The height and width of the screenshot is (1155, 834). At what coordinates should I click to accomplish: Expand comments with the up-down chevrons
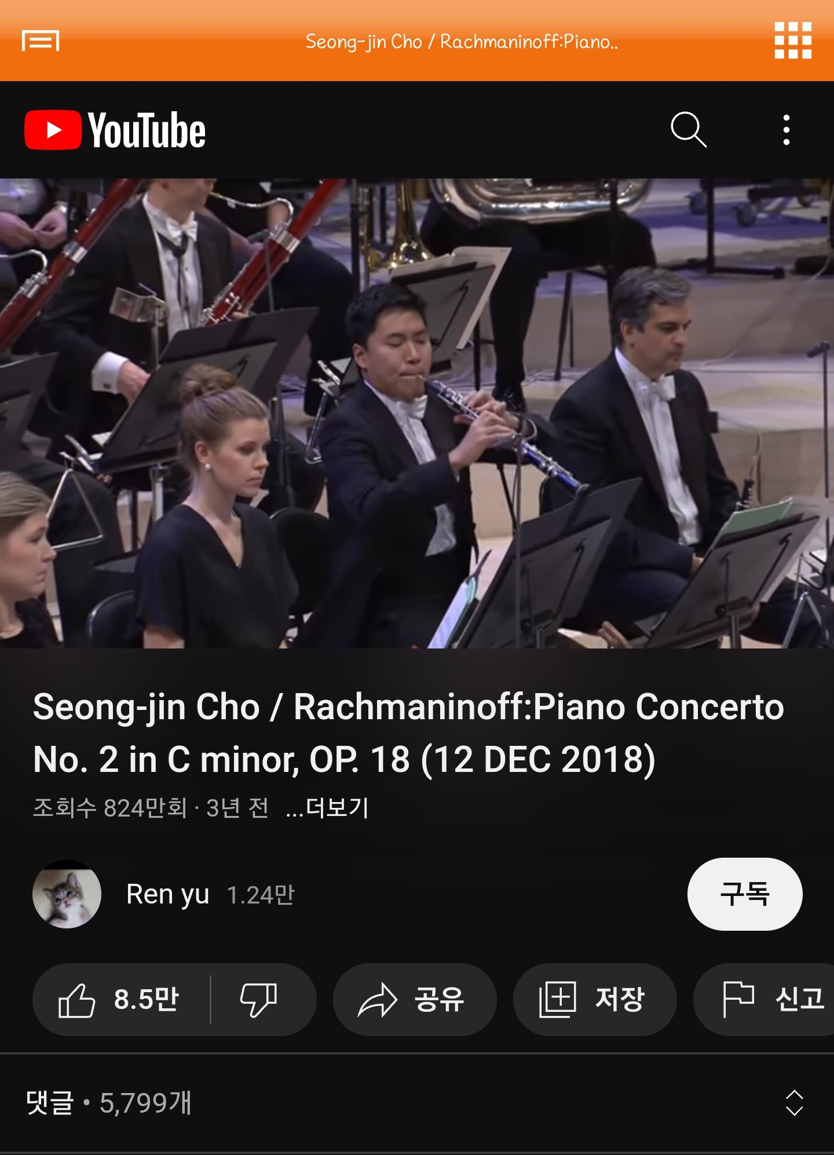pos(794,1103)
